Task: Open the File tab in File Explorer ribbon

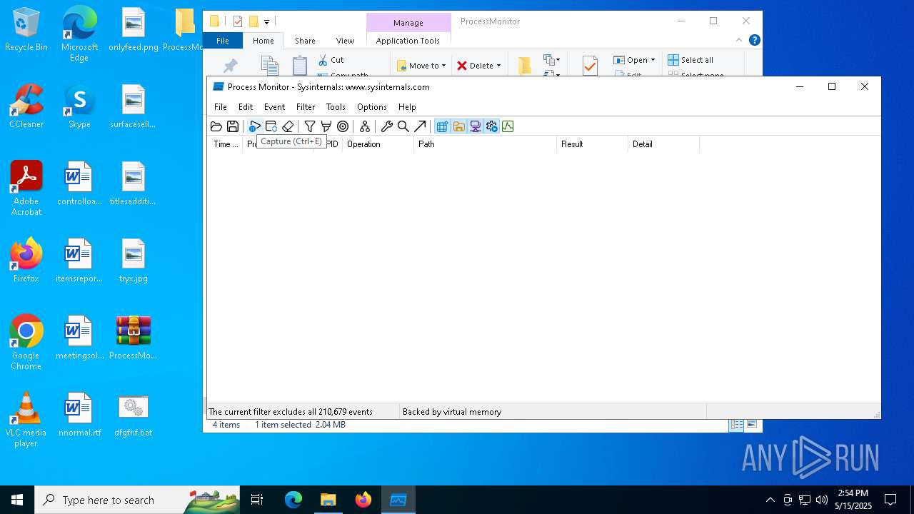Action: coord(223,41)
